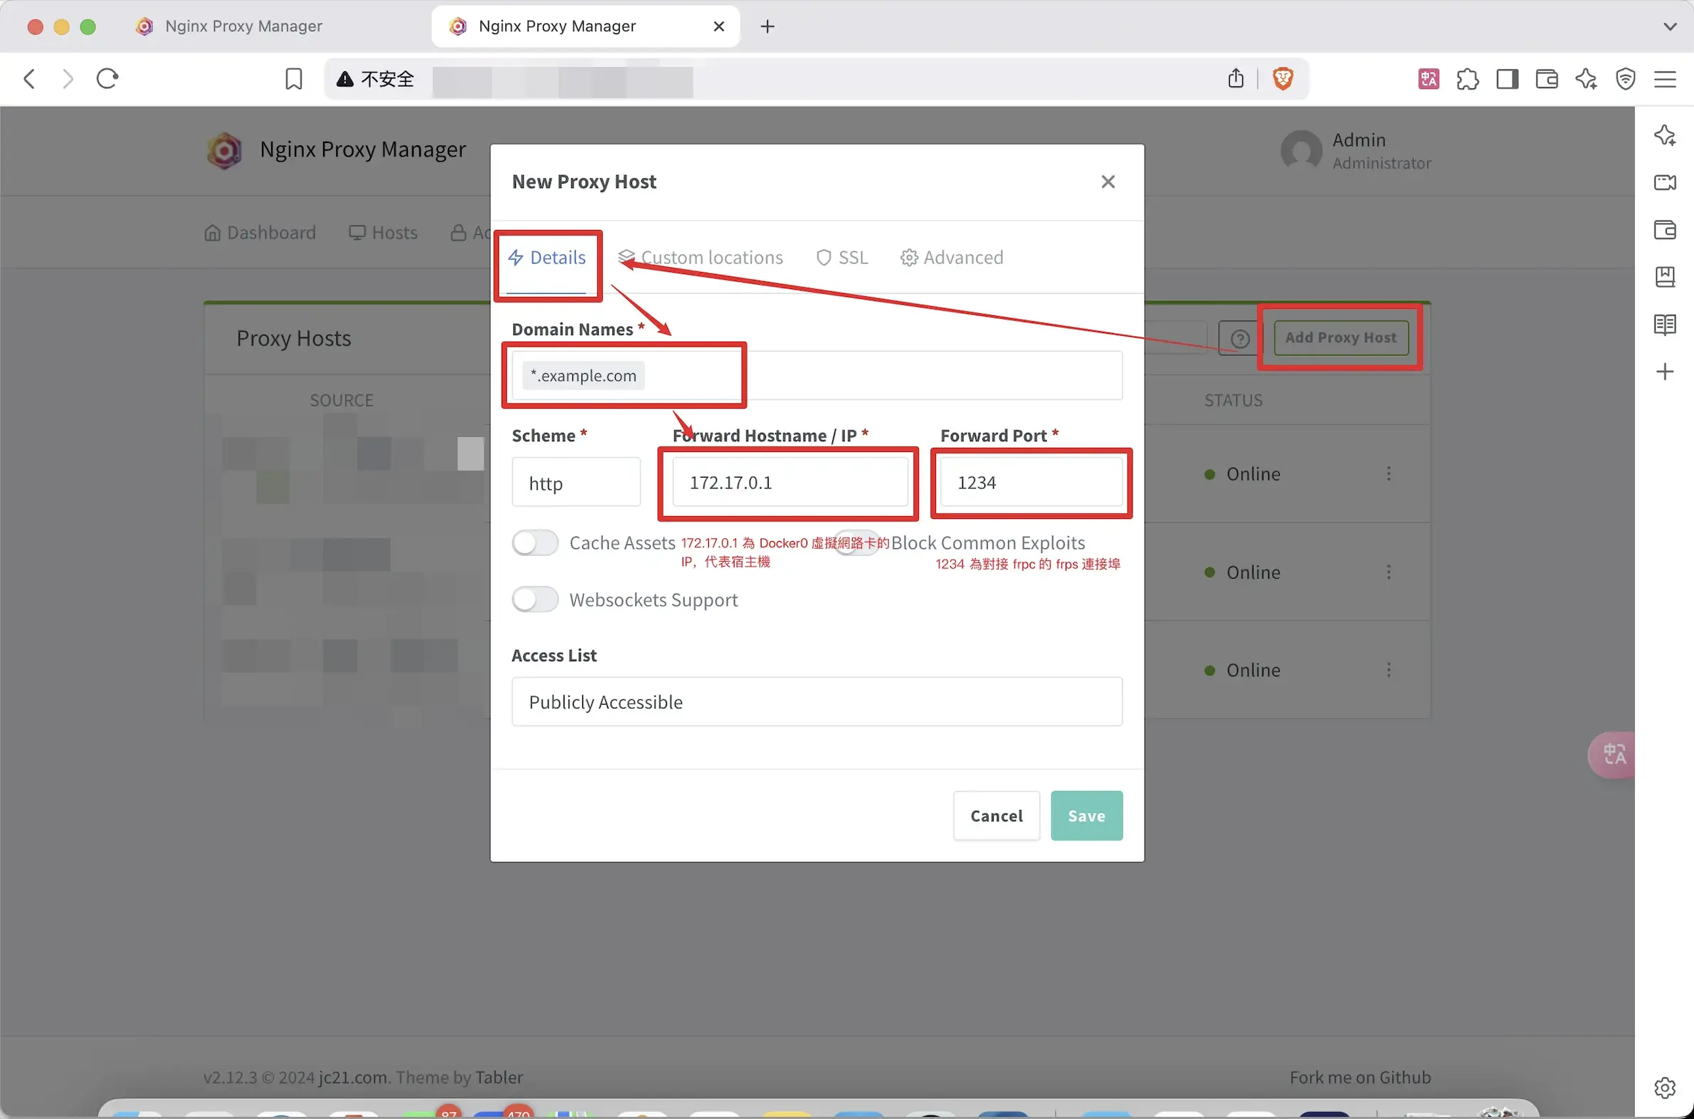Screen dimensions: 1694x1119
Task: Open the sidebar settings gear icon
Action: pyautogui.click(x=1664, y=1088)
